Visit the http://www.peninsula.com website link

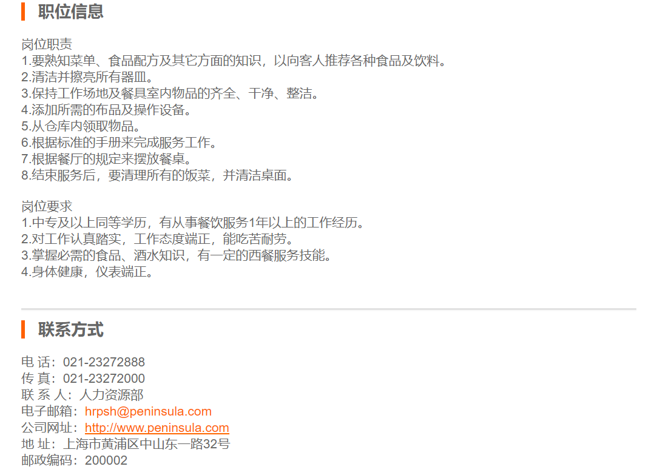[157, 428]
